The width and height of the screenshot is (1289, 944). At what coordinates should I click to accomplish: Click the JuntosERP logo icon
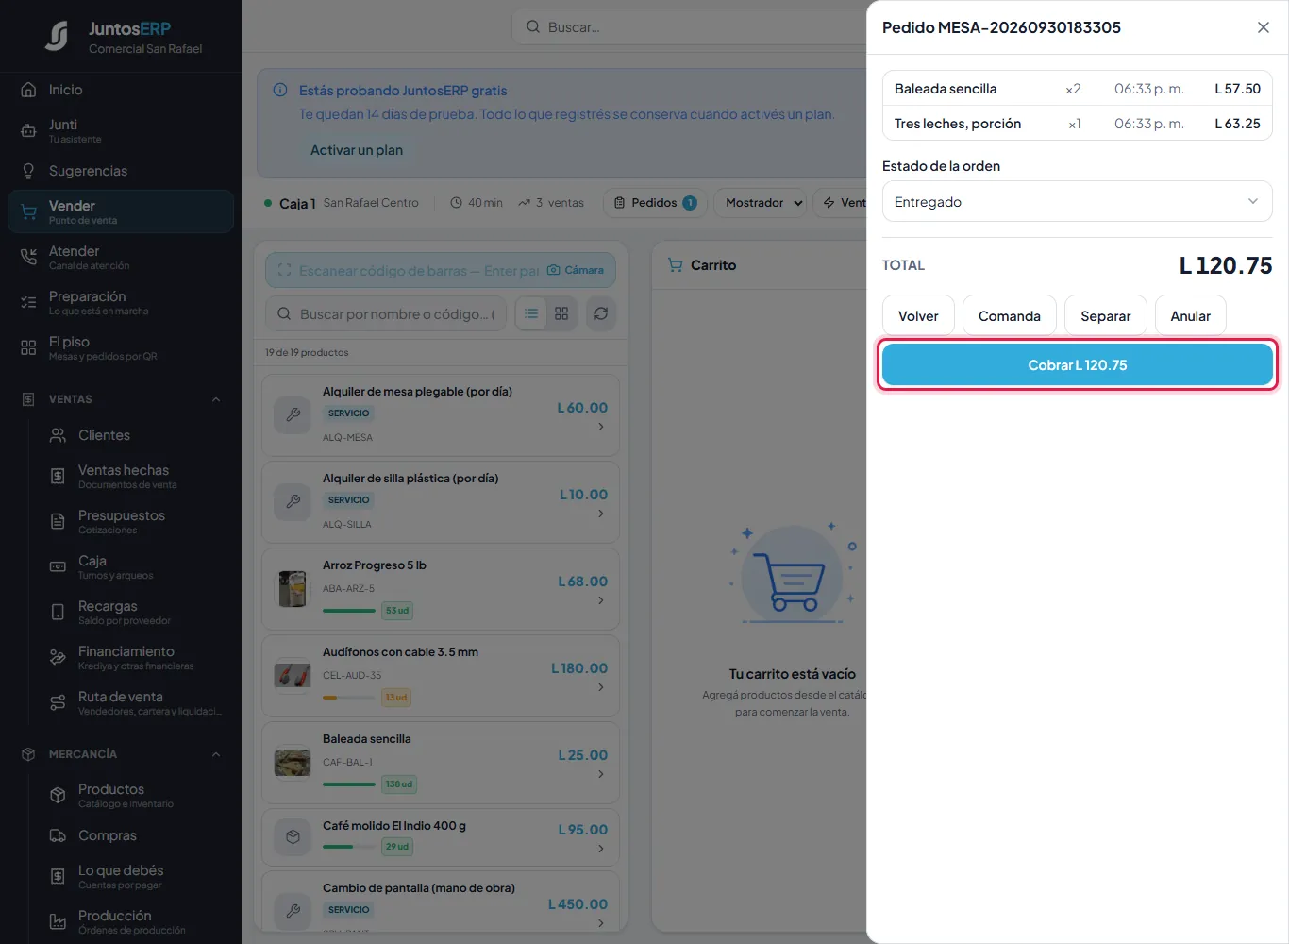click(57, 37)
